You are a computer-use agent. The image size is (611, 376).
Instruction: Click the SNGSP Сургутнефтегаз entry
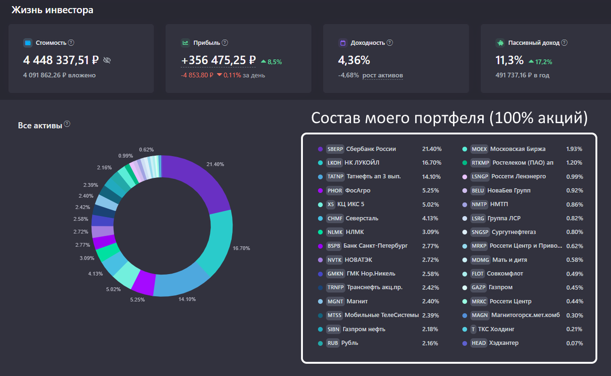coord(523,232)
